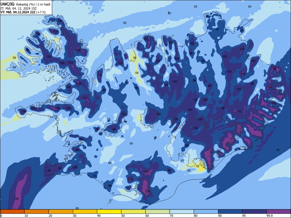Pick the purple legend swatch above 99.9
Screen dimensions: 291x218
pos(278,212)
